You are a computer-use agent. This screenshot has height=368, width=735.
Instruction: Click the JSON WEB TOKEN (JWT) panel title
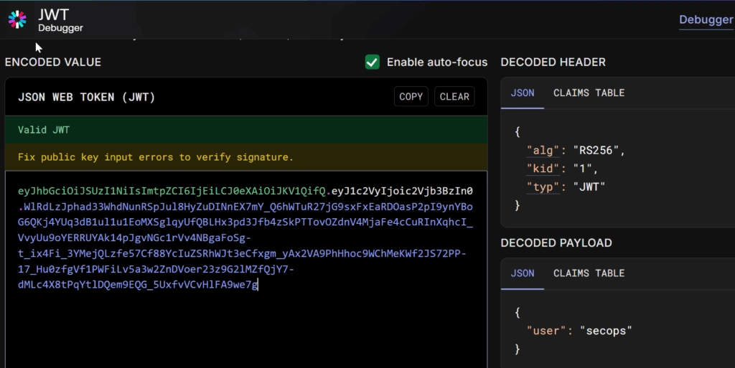[x=86, y=97]
